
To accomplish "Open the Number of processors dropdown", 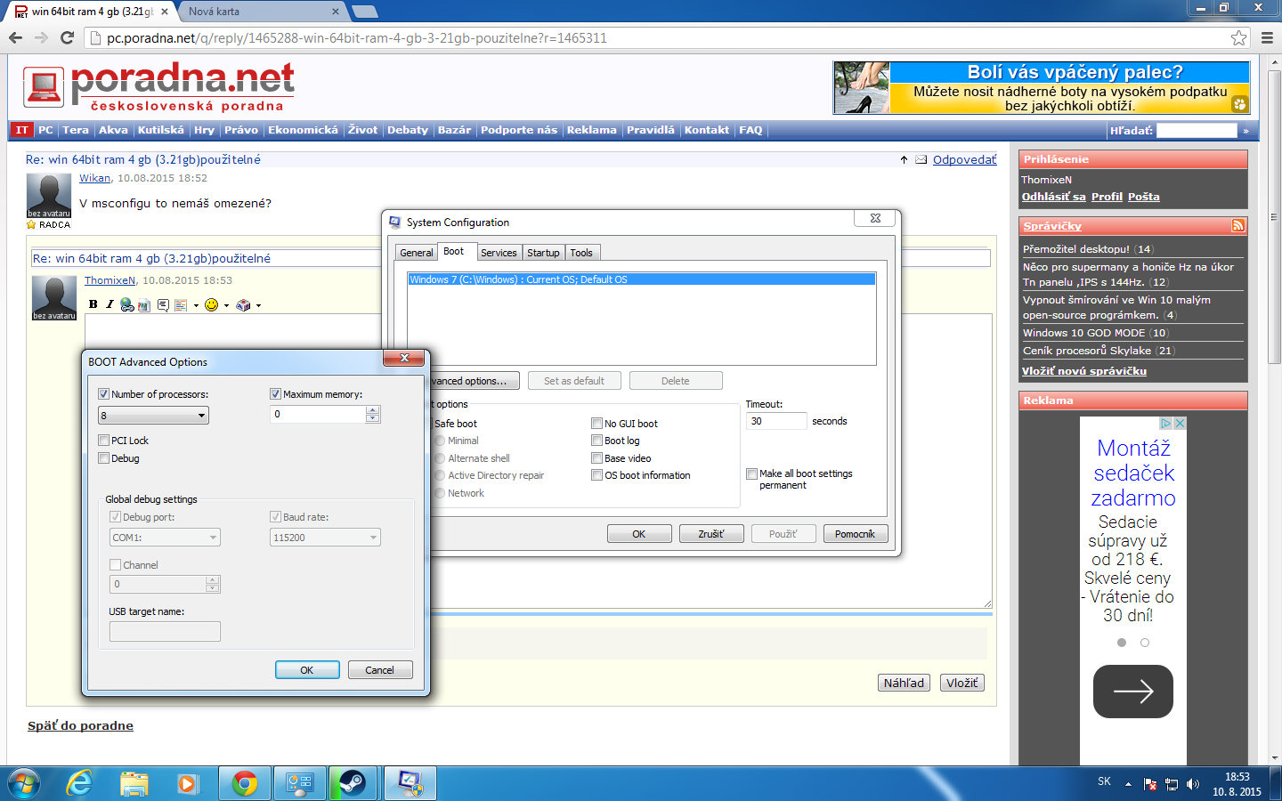I will 153,416.
